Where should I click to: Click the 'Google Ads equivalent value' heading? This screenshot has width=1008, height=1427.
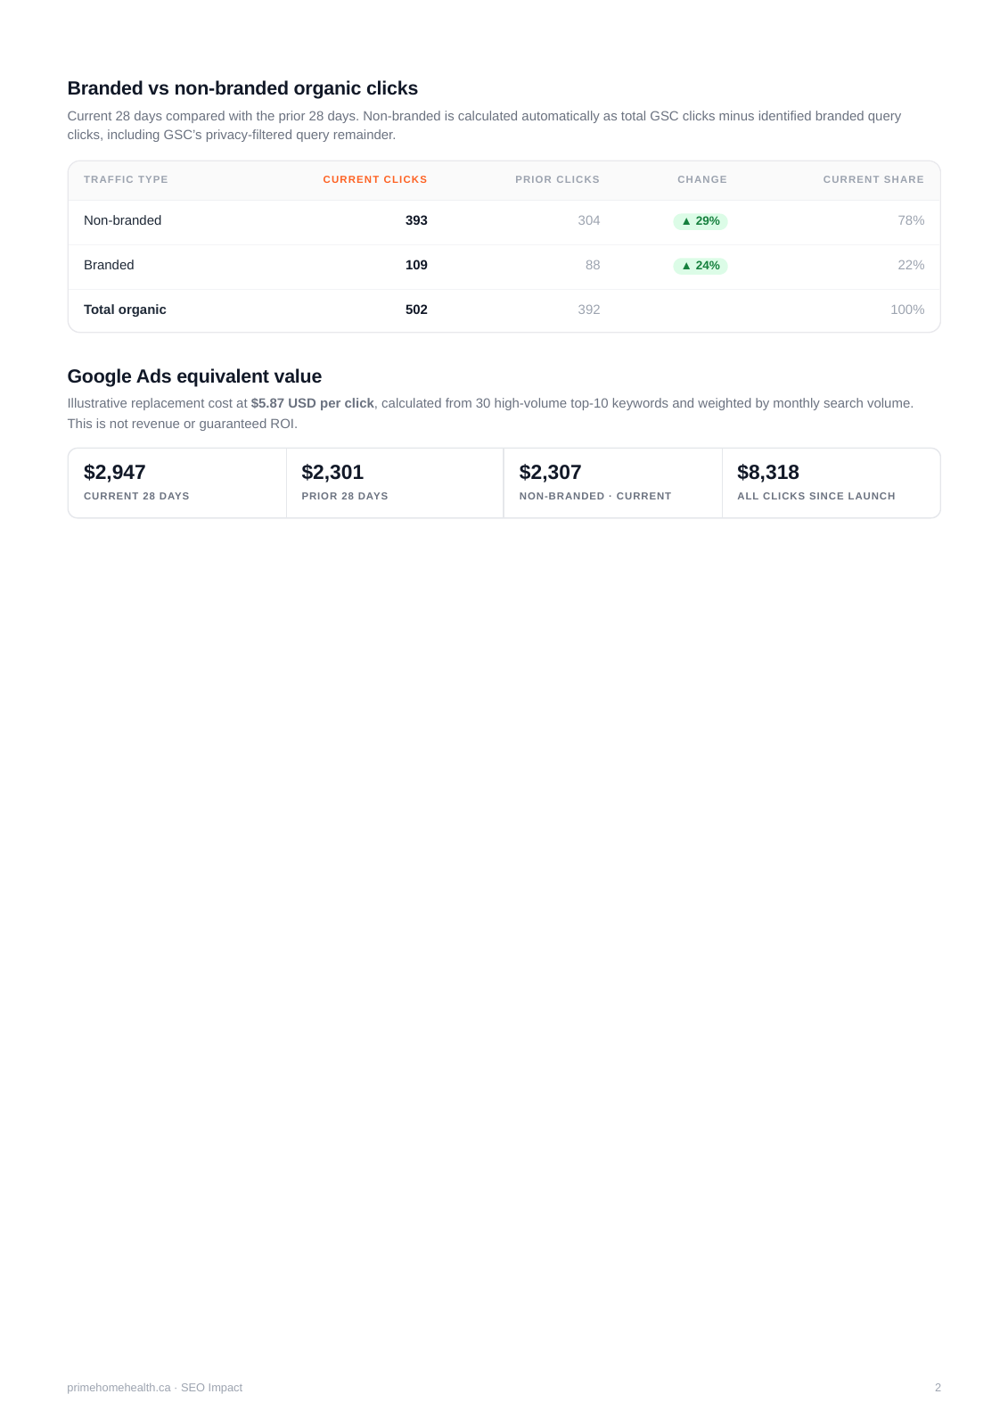(x=194, y=376)
